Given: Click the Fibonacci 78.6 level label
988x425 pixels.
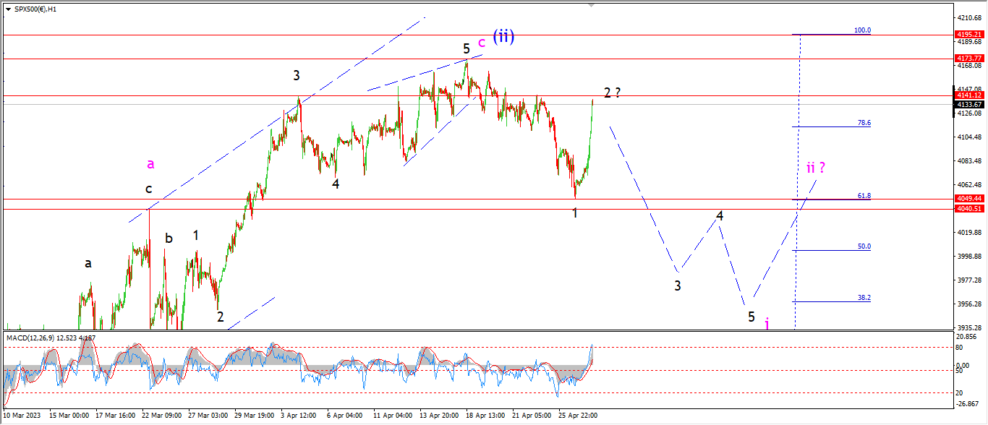Looking at the screenshot, I should (x=864, y=123).
